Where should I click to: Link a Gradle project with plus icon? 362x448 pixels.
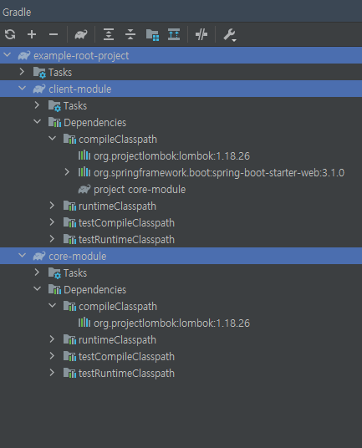(x=32, y=34)
